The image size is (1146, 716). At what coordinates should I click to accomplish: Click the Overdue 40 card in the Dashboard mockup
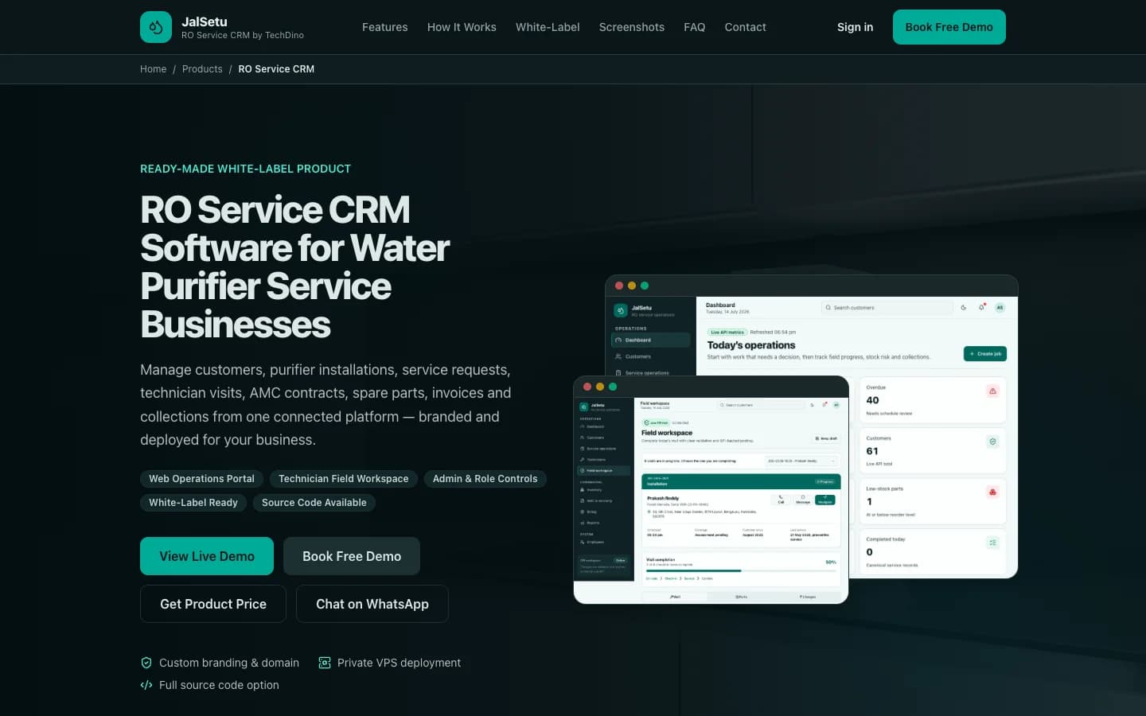pyautogui.click(x=932, y=399)
